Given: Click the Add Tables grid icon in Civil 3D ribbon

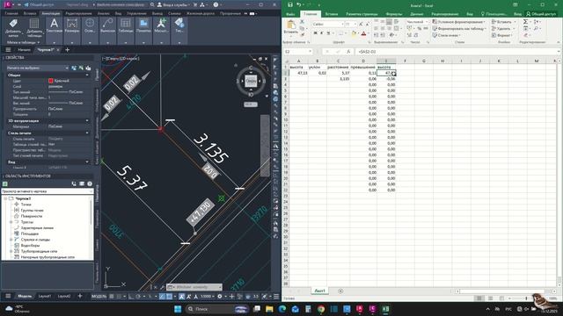Looking at the screenshot, I should point(34,24).
